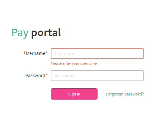The height and width of the screenshot is (122, 162).
Task: Click the Password field label
Action: tap(35, 76)
